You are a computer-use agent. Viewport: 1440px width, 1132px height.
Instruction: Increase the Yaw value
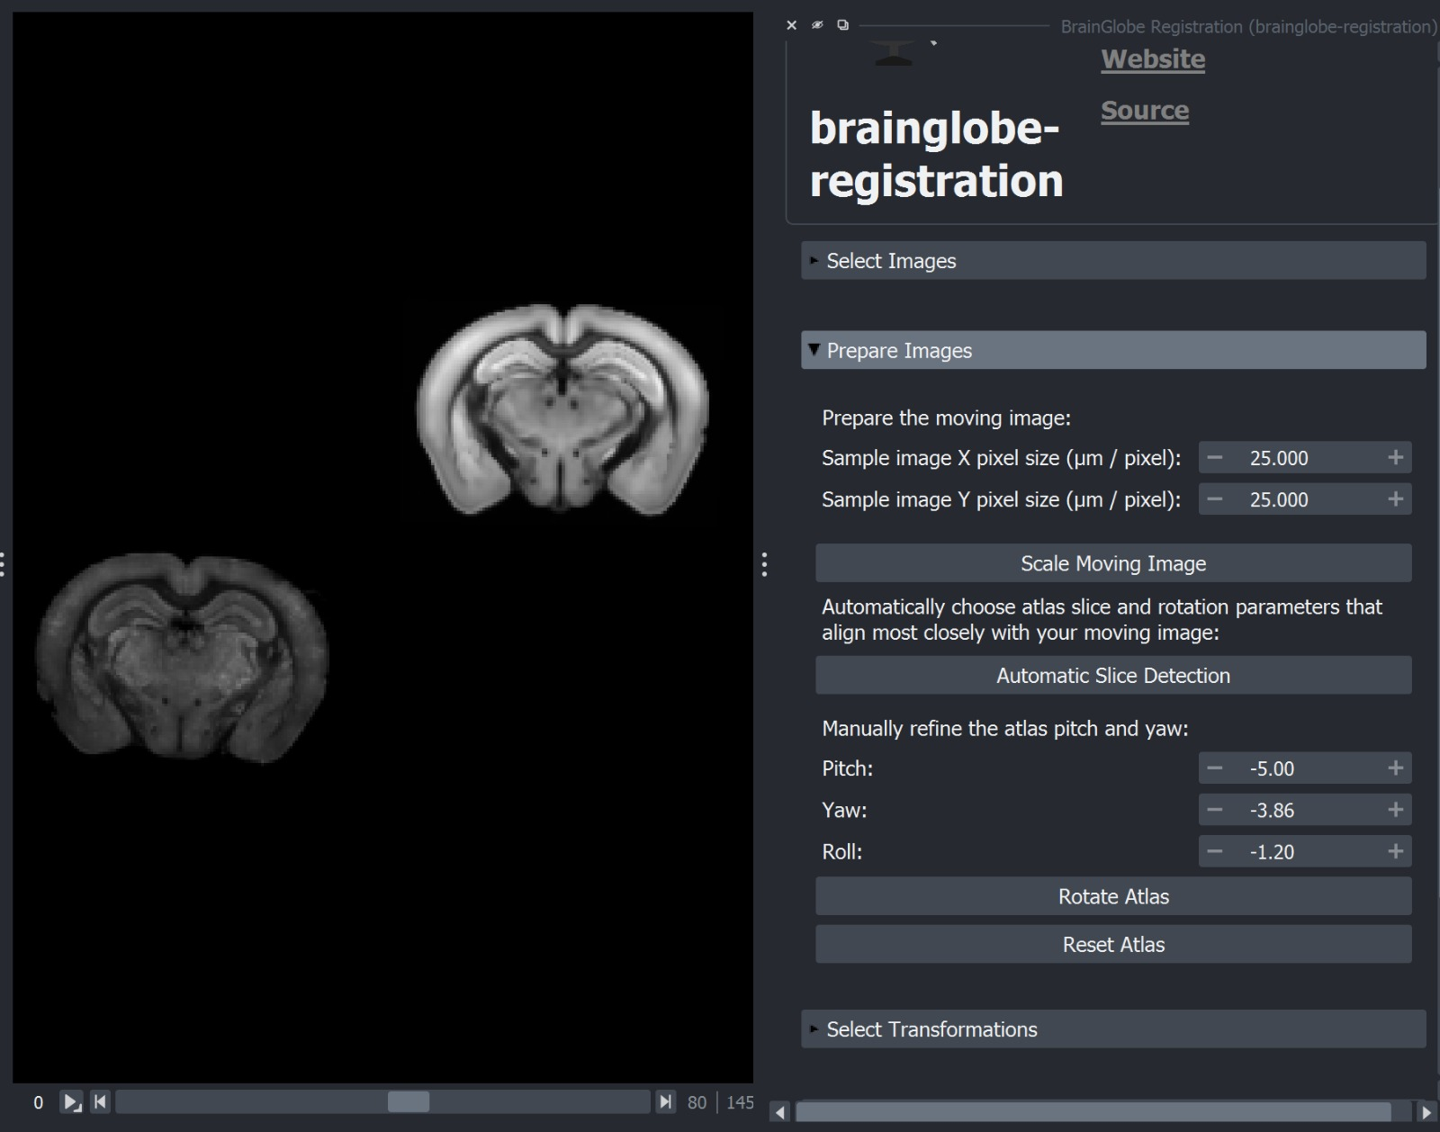pos(1395,810)
